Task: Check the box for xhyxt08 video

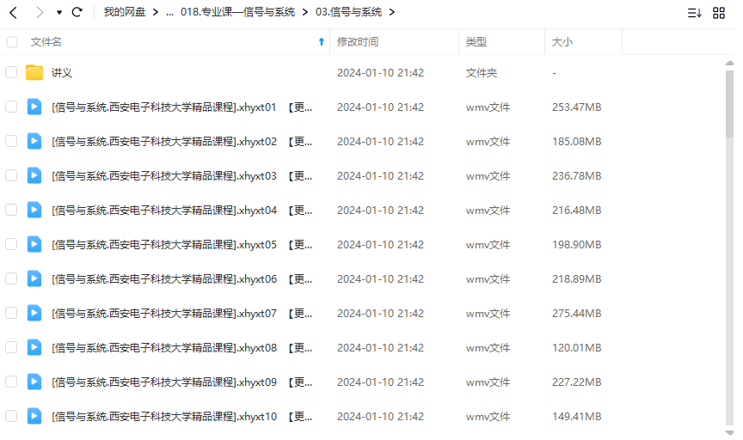Action: (x=11, y=347)
